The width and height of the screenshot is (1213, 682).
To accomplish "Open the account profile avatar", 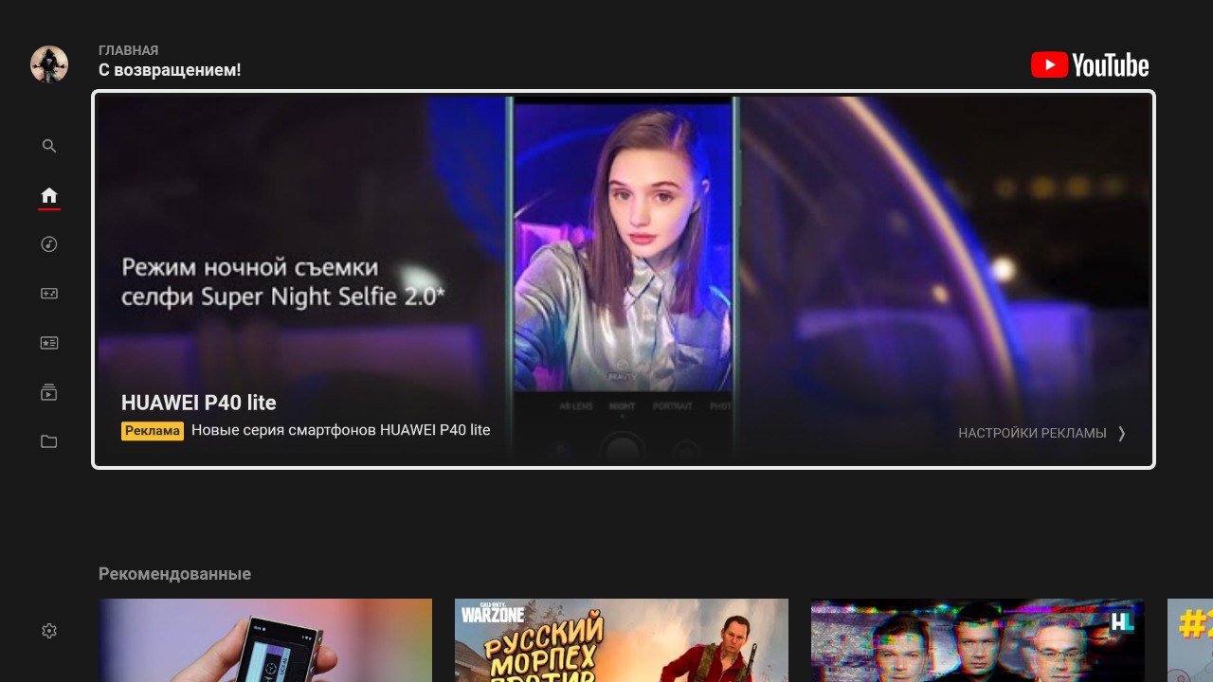I will click(x=49, y=64).
